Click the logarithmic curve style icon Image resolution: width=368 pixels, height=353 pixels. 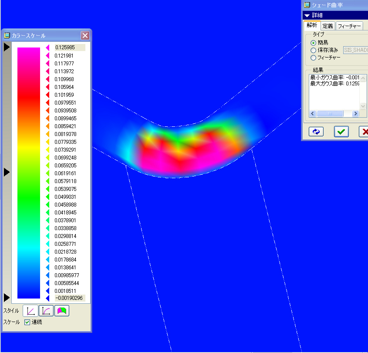(x=46, y=311)
